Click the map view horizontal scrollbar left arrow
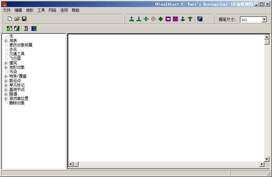Viewport: 272px width, 177px height. (71, 164)
